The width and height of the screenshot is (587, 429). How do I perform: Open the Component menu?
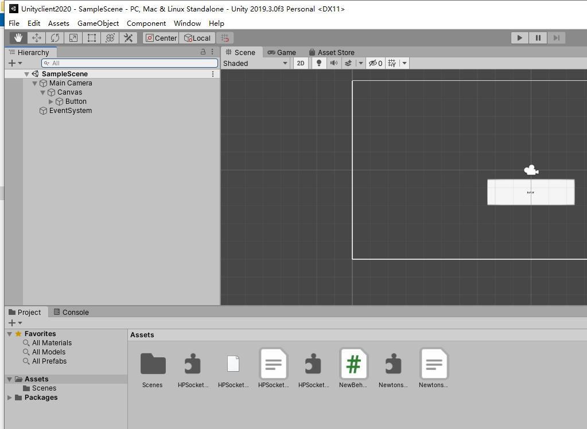coord(146,23)
